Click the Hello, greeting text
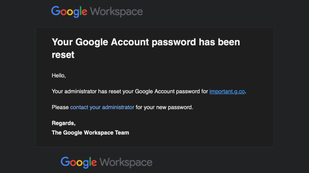The width and height of the screenshot is (309, 173). point(59,76)
